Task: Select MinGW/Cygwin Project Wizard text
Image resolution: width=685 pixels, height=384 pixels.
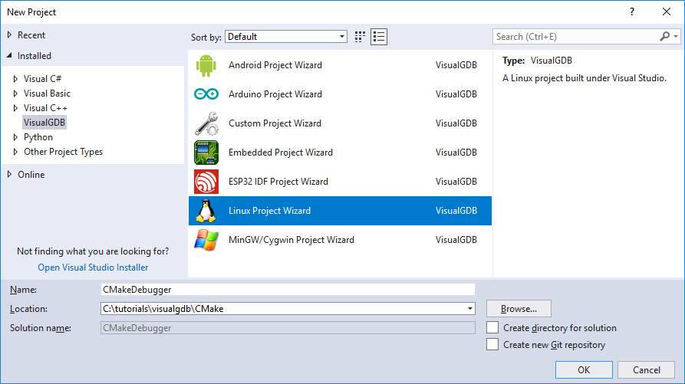Action: tap(291, 240)
